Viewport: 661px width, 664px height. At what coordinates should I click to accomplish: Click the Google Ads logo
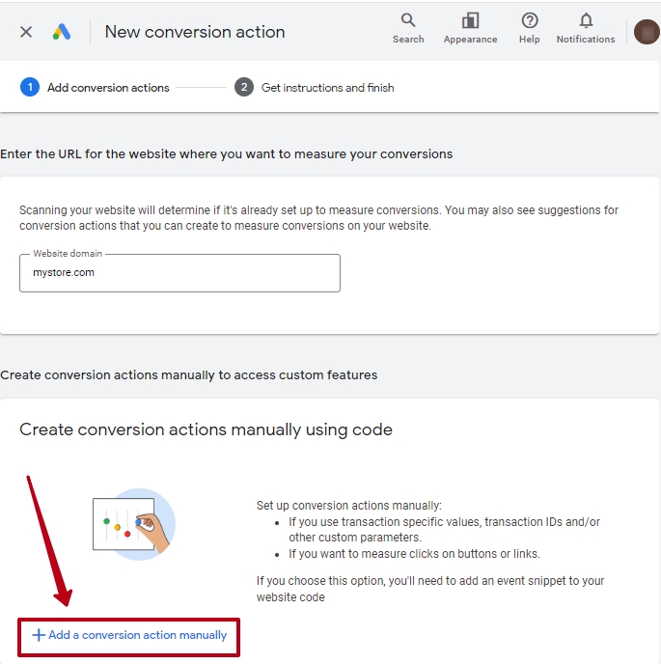click(62, 32)
